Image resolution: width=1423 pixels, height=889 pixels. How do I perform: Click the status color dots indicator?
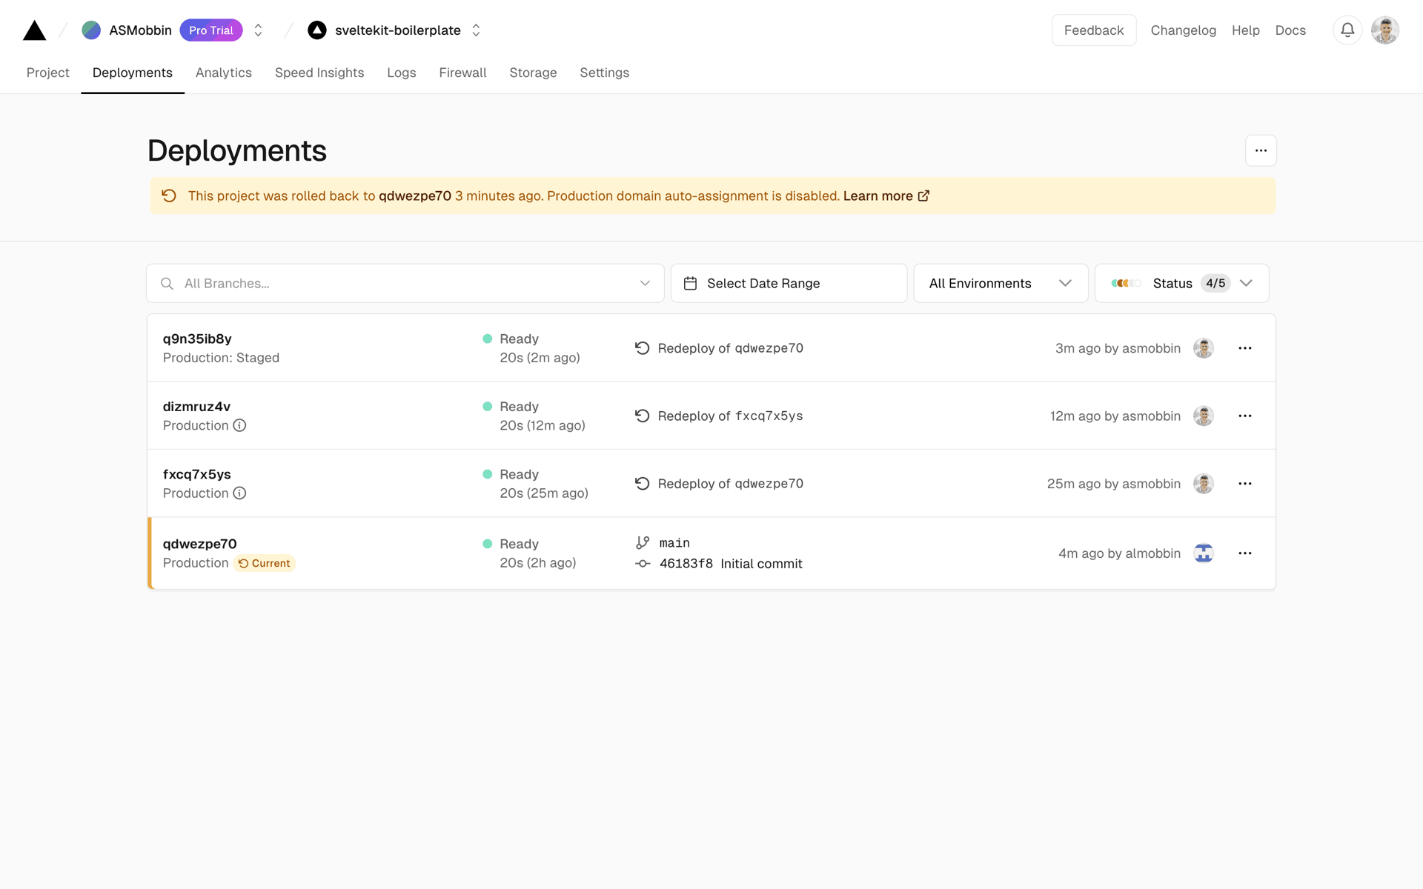point(1126,283)
